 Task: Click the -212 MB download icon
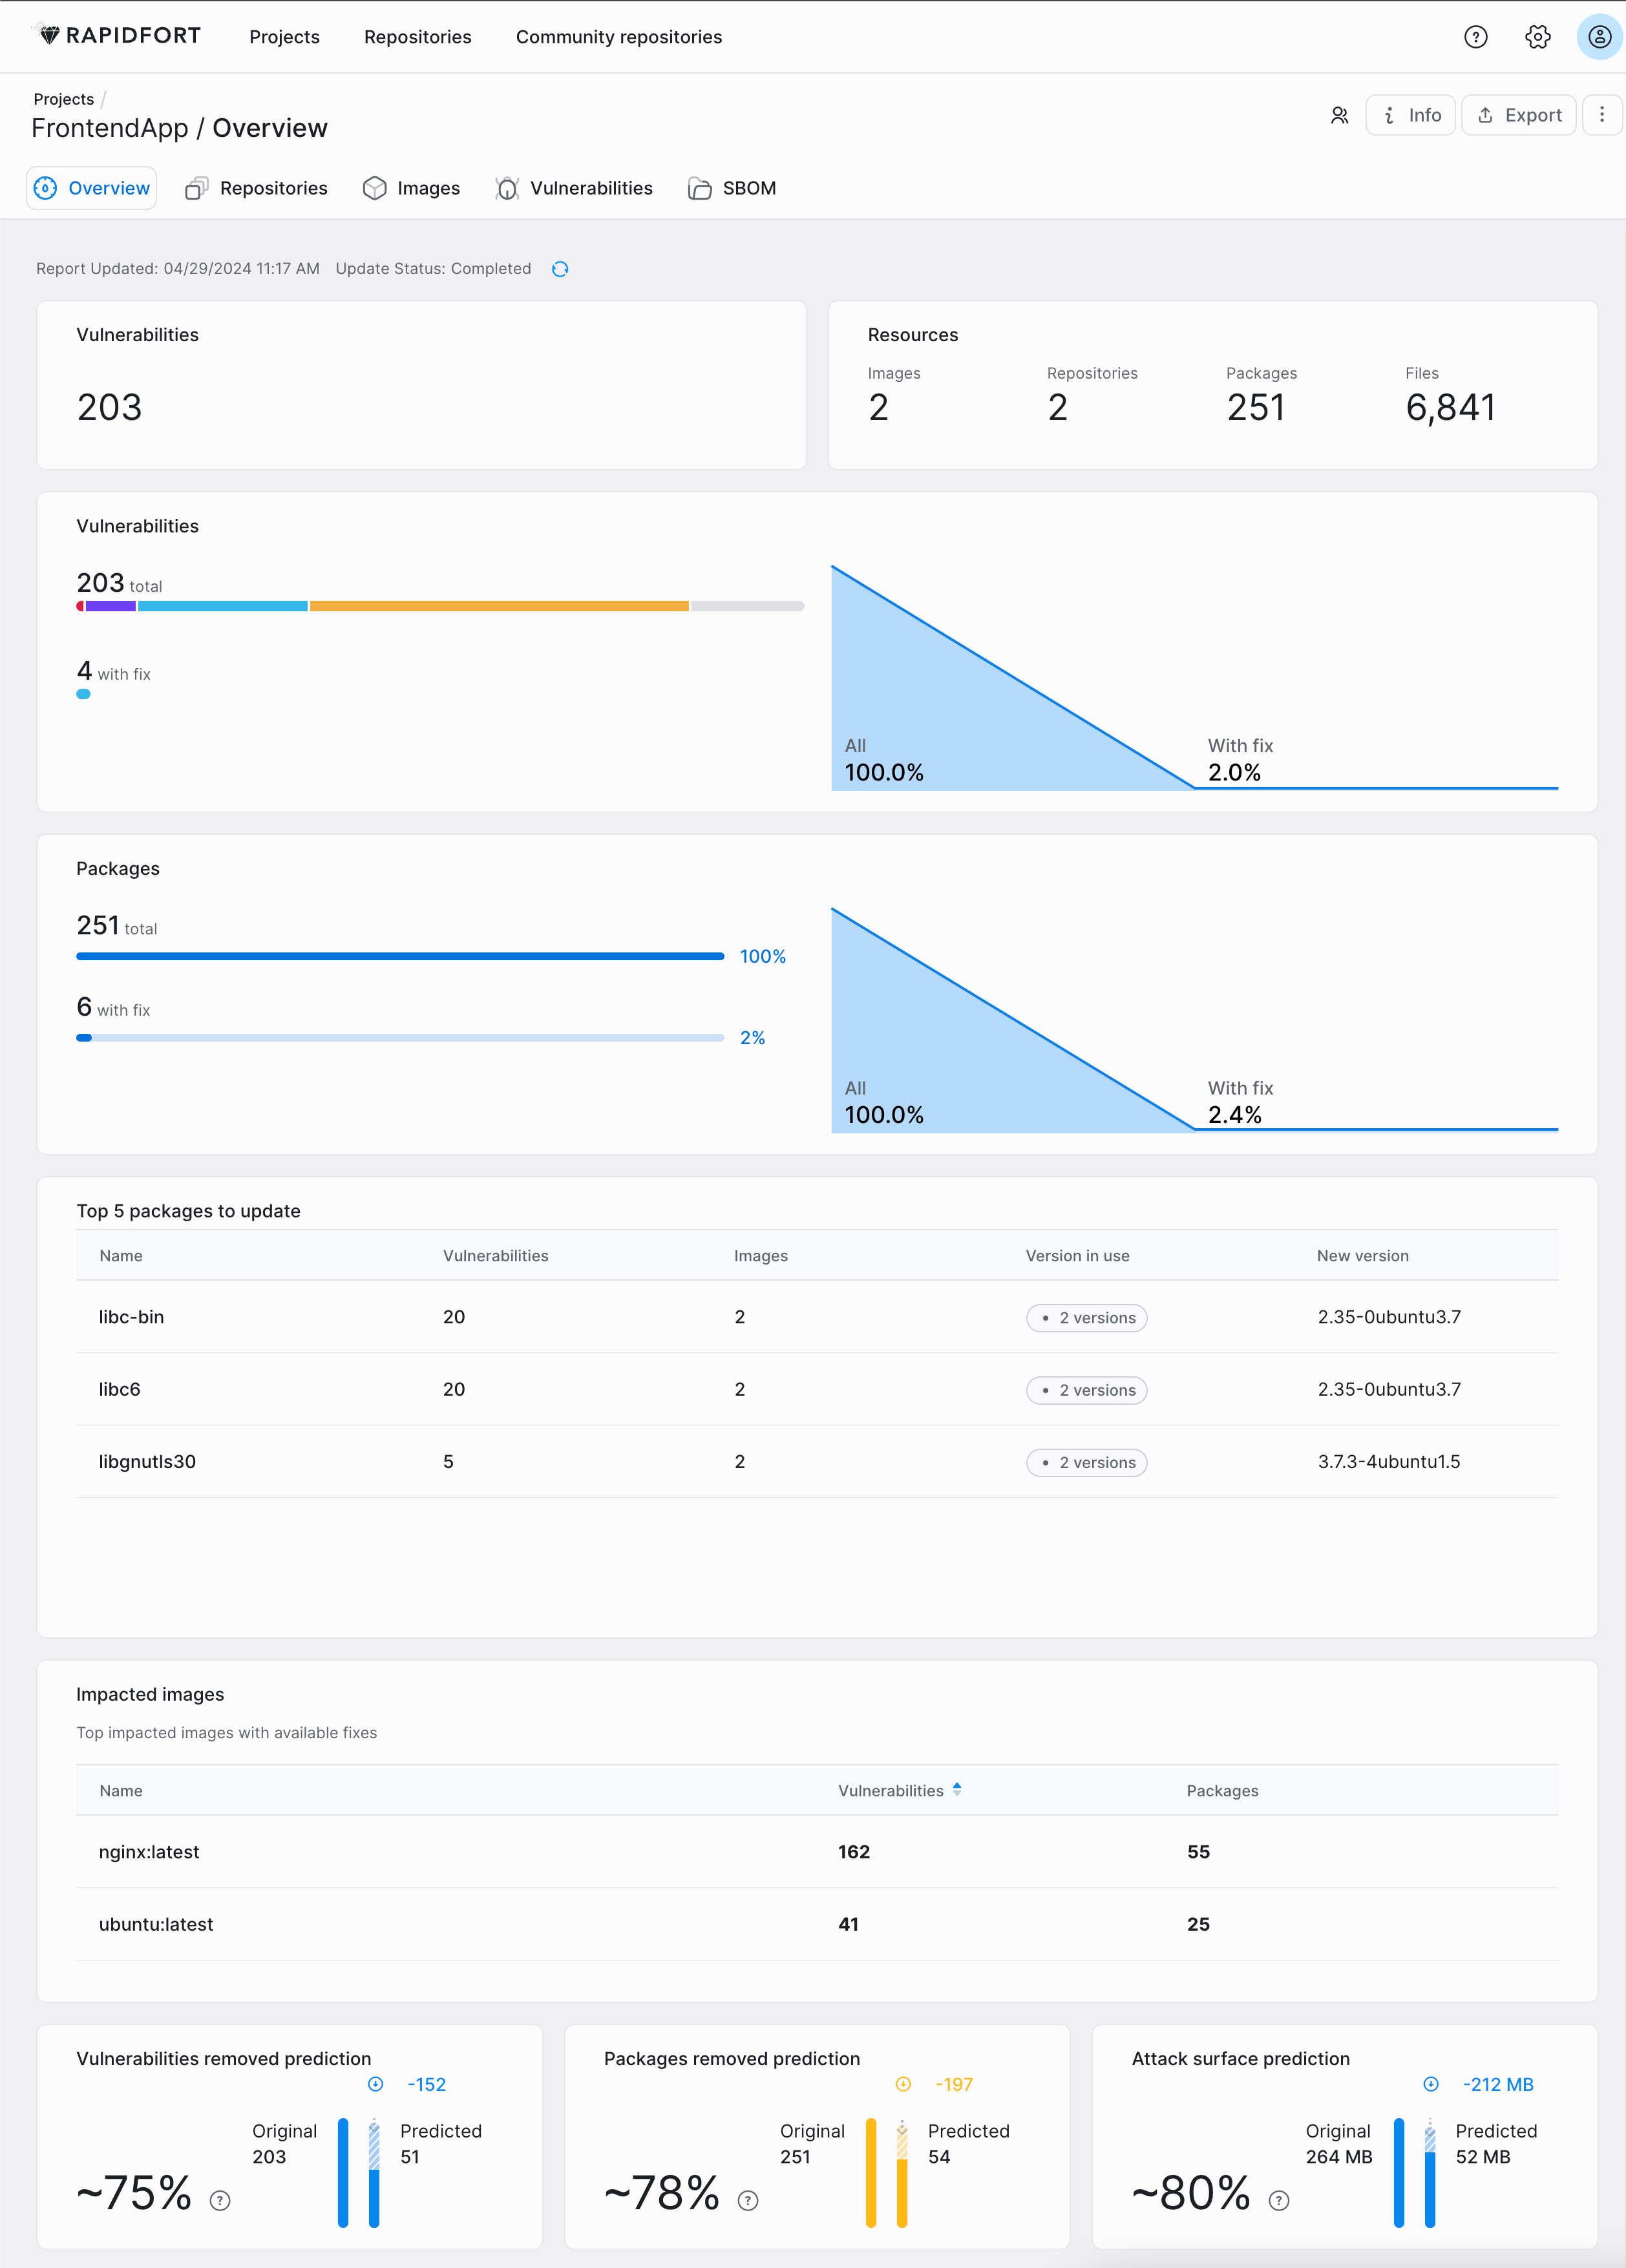tap(1431, 2084)
